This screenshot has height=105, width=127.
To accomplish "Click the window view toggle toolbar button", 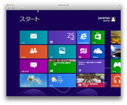I will pos(118,8).
